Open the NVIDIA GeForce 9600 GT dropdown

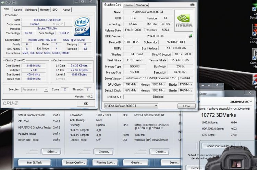point(131,106)
